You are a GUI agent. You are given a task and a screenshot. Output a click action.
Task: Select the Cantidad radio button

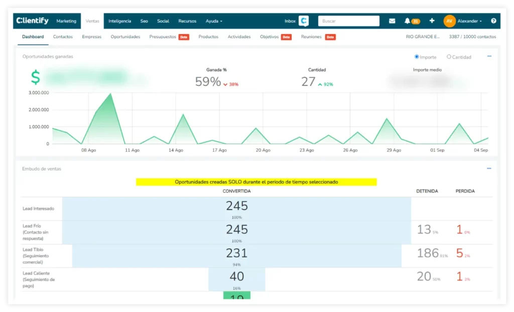[x=449, y=57]
